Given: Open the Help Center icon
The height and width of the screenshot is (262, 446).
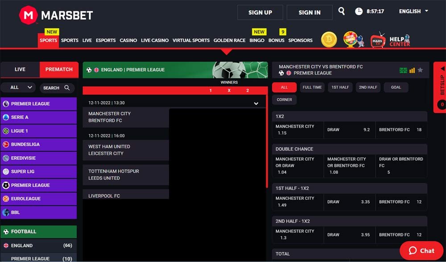Looking at the screenshot, I should pyautogui.click(x=400, y=41).
